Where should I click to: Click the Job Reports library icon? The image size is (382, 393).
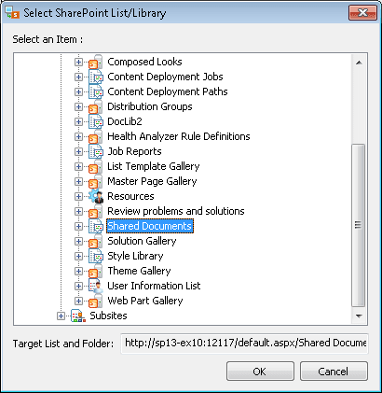point(96,151)
